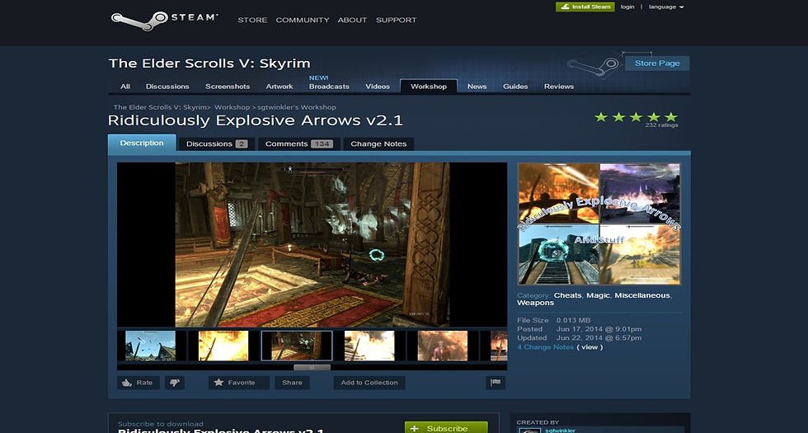
Task: Click the game title The Elder Scrolls V: Skyrim
Action: click(x=209, y=64)
